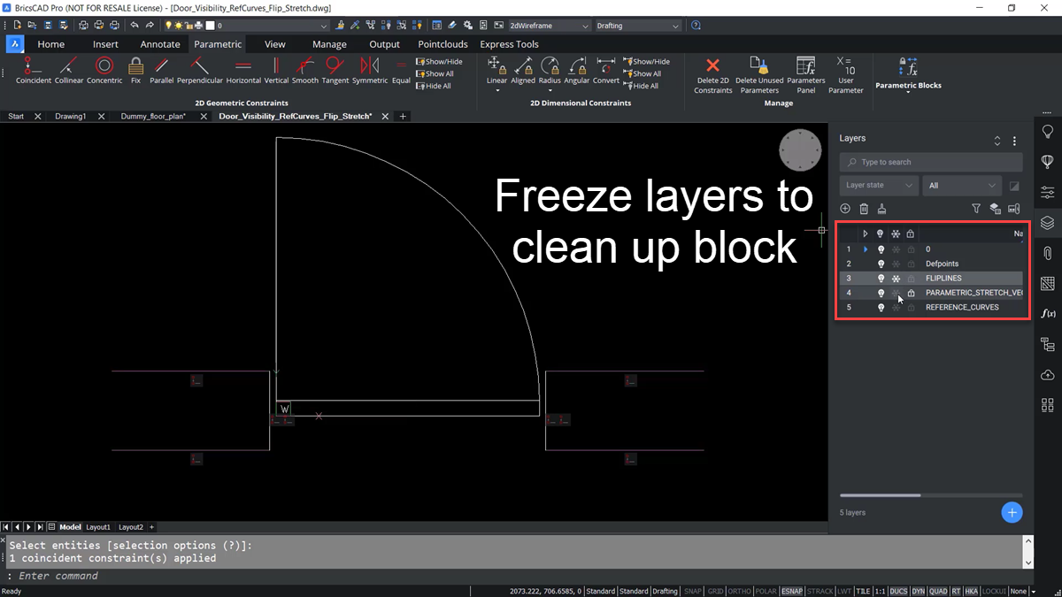The image size is (1062, 597).
Task: Toggle the SNAP status bar setting
Action: (693, 591)
